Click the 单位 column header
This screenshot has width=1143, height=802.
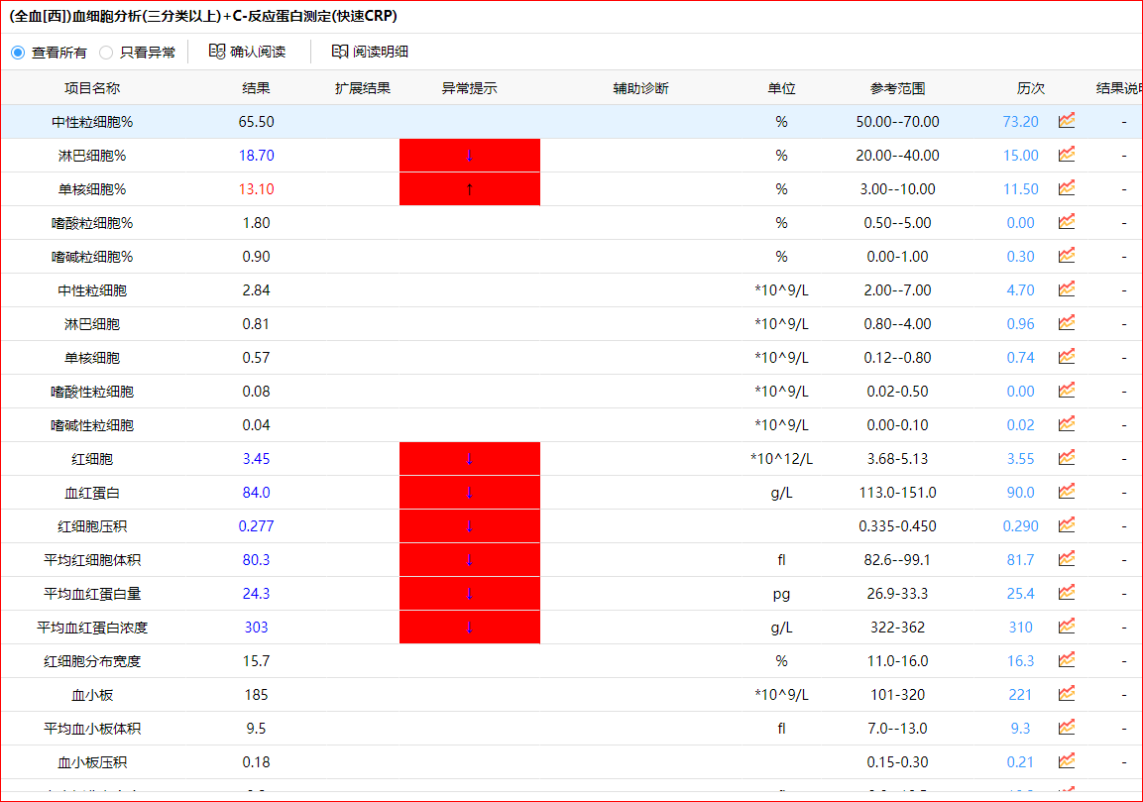[x=781, y=88]
